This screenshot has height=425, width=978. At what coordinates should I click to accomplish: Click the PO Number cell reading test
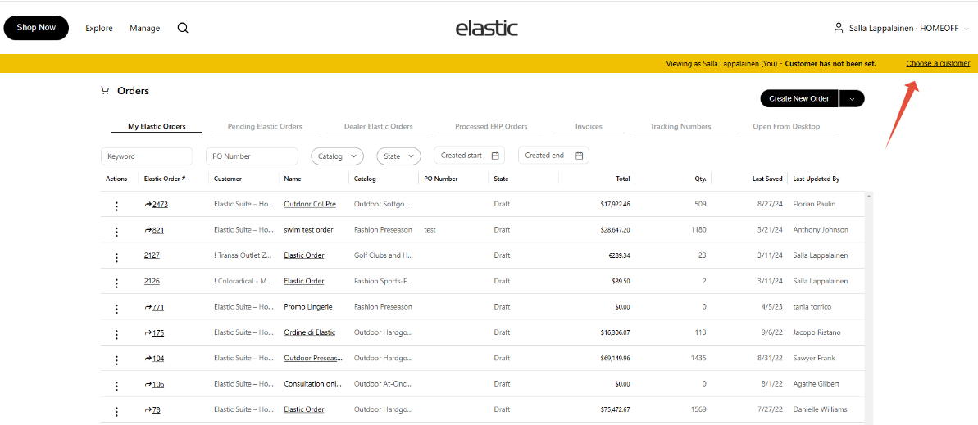(x=430, y=230)
